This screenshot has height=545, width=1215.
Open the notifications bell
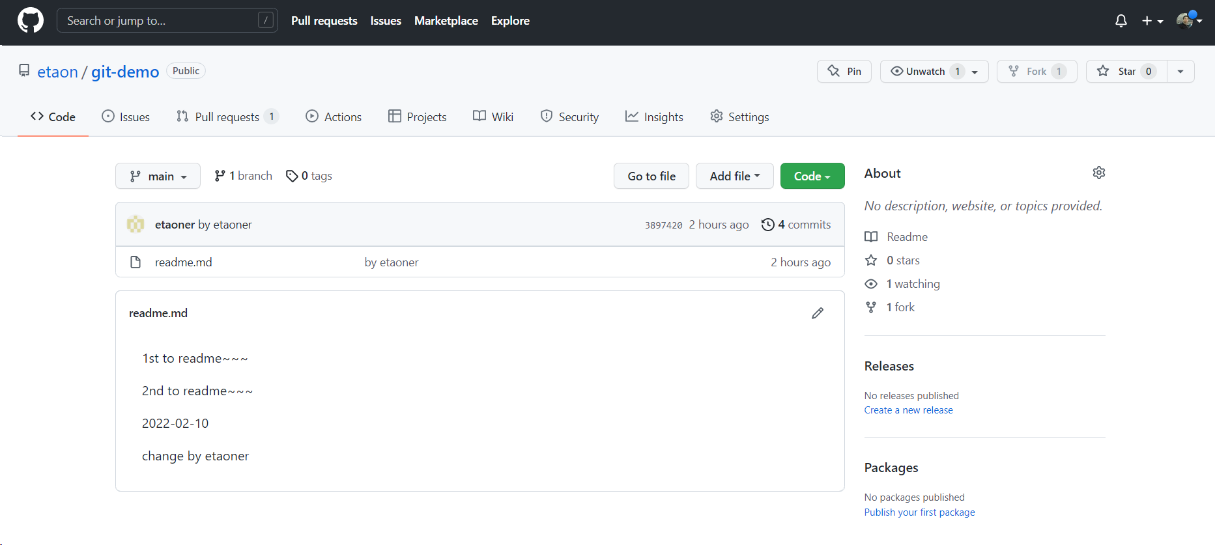pyautogui.click(x=1121, y=21)
